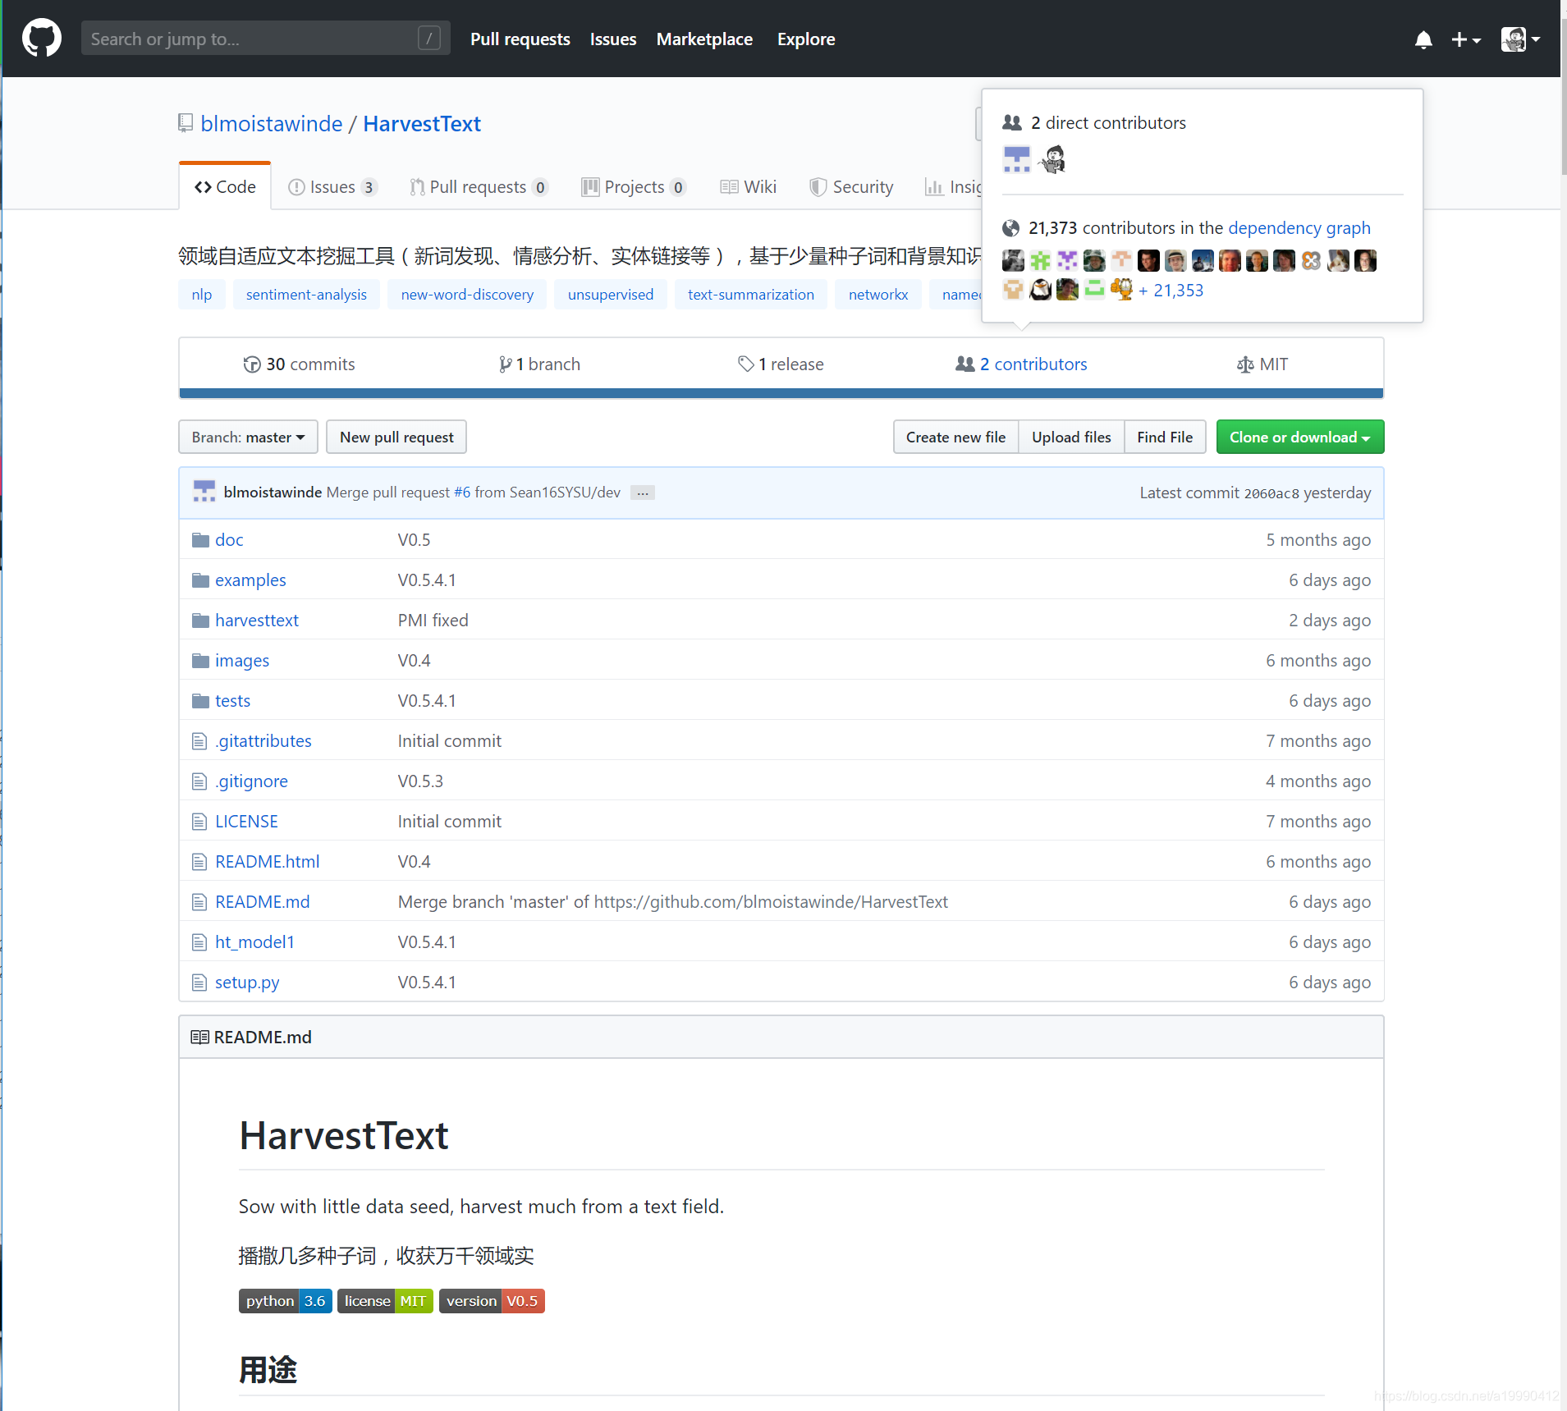Click the license MIT badge
This screenshot has width=1567, height=1411.
pyautogui.click(x=385, y=1301)
